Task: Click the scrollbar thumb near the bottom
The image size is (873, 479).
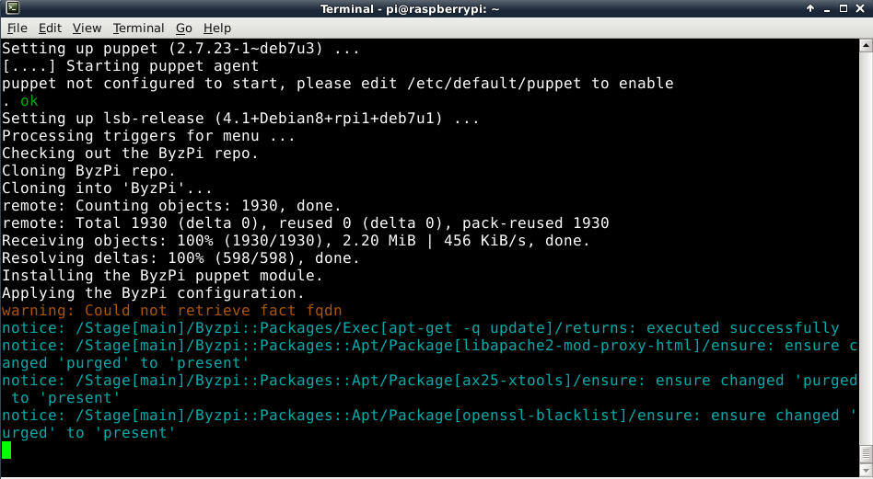Action: (866, 453)
